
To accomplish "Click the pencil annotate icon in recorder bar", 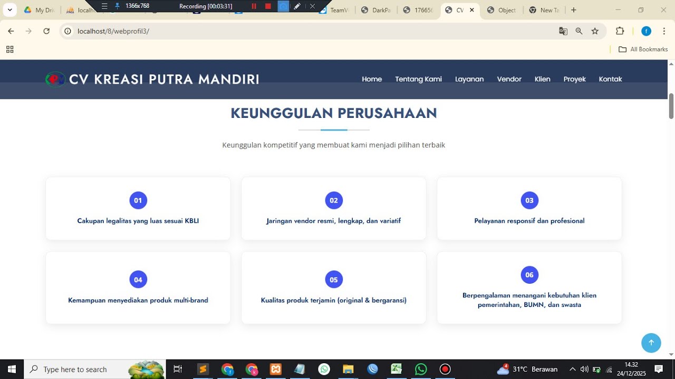I will 297,6.
